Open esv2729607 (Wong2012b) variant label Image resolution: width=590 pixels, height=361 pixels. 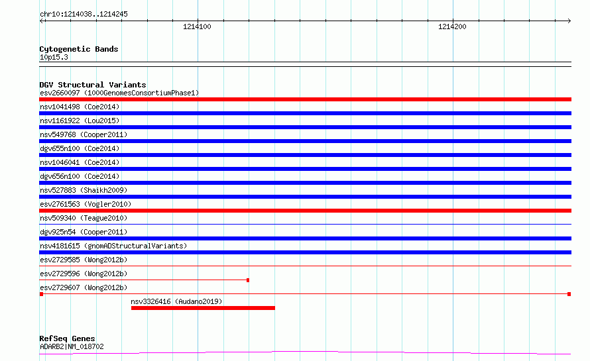(84, 287)
